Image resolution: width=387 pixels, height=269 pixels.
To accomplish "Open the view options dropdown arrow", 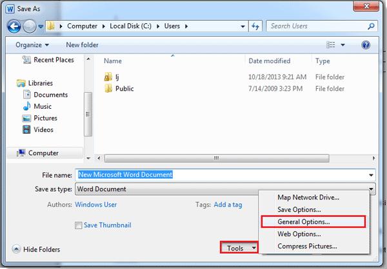I will point(342,45).
